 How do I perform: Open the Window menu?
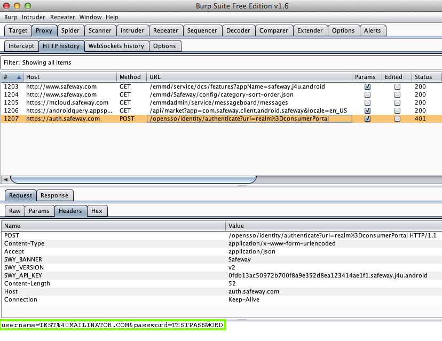[90, 17]
